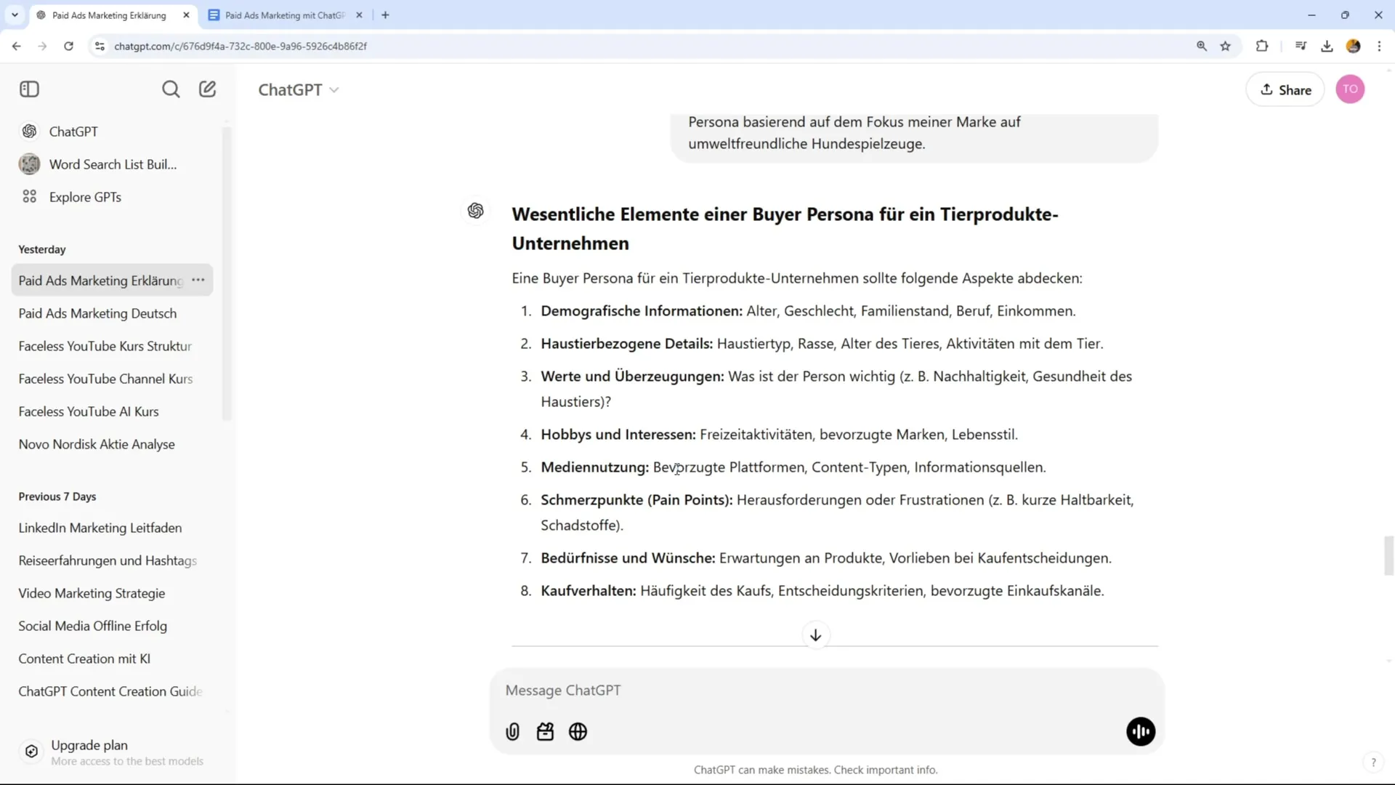Expand the ChatGPT model selector dropdown
The height and width of the screenshot is (785, 1395).
pos(299,89)
